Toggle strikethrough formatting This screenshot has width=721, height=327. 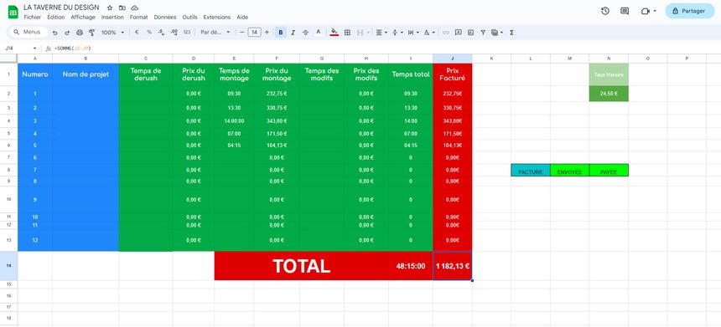[305, 33]
